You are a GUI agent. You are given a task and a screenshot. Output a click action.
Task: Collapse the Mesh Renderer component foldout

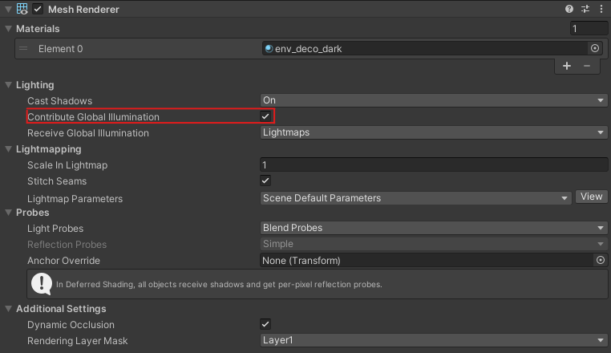pyautogui.click(x=8, y=9)
